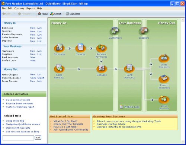Show the Estimates List from sidebar
Image resolution: width=186 pixels, height=145 pixels.
(39, 28)
